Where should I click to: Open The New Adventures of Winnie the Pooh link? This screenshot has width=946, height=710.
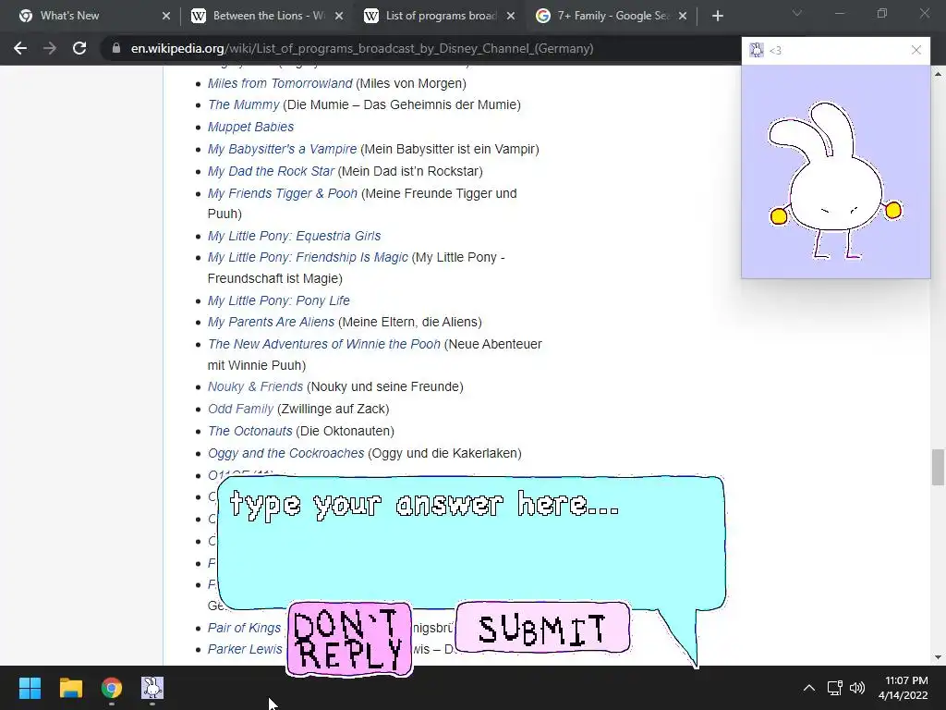point(324,344)
